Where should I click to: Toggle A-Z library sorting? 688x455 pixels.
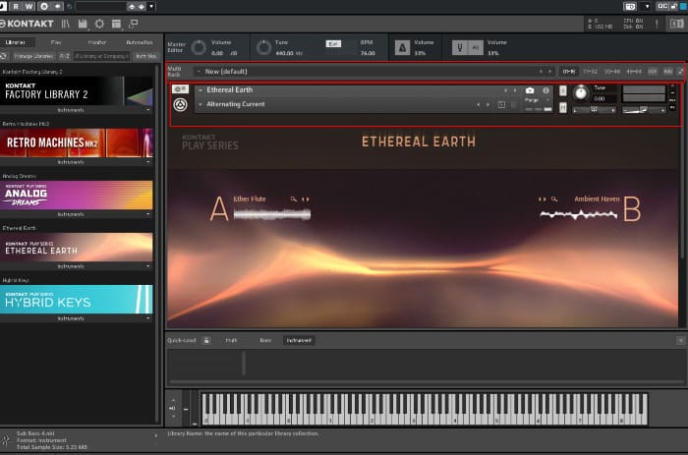(x=65, y=56)
